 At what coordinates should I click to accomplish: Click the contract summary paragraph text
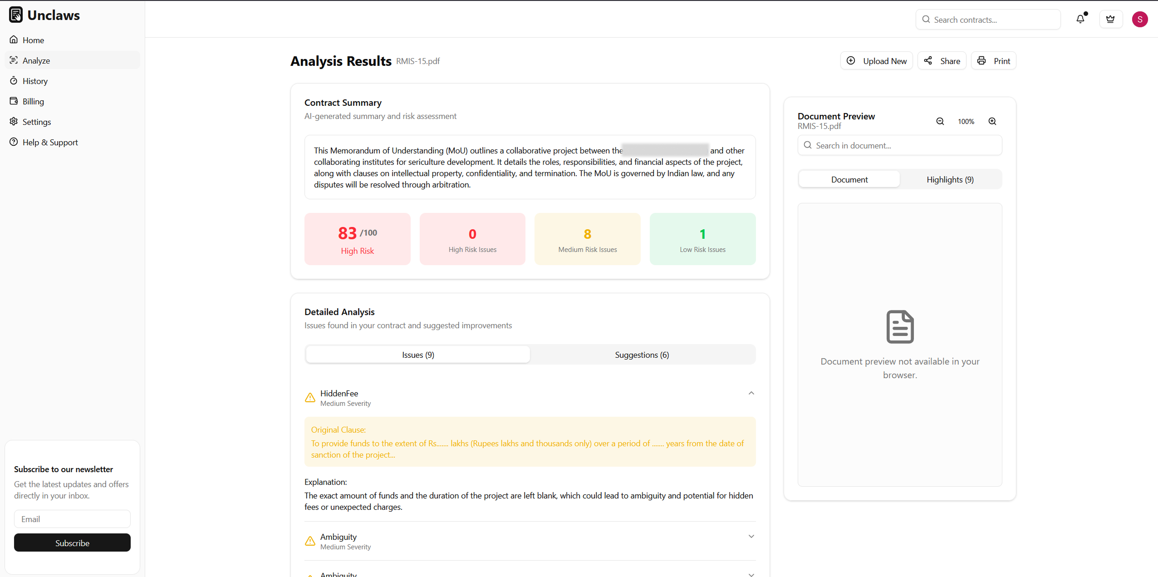(x=529, y=168)
